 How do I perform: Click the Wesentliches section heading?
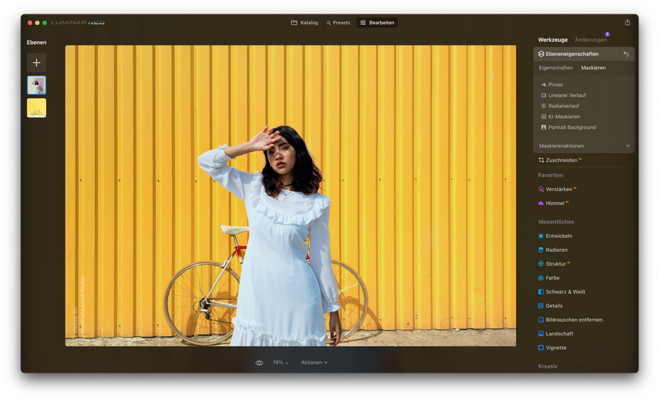coord(556,222)
